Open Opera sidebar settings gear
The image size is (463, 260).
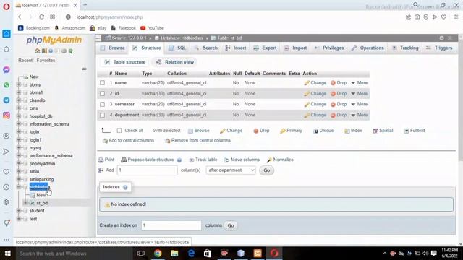point(7,202)
